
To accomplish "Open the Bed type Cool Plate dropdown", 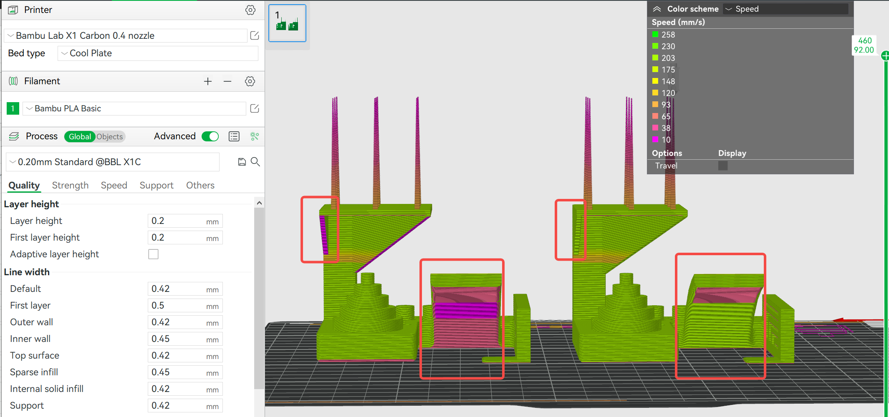I will pyautogui.click(x=158, y=53).
